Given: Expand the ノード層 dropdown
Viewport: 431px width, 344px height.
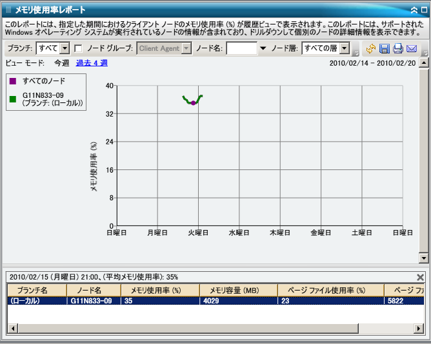Looking at the screenshot, I should coord(345,48).
